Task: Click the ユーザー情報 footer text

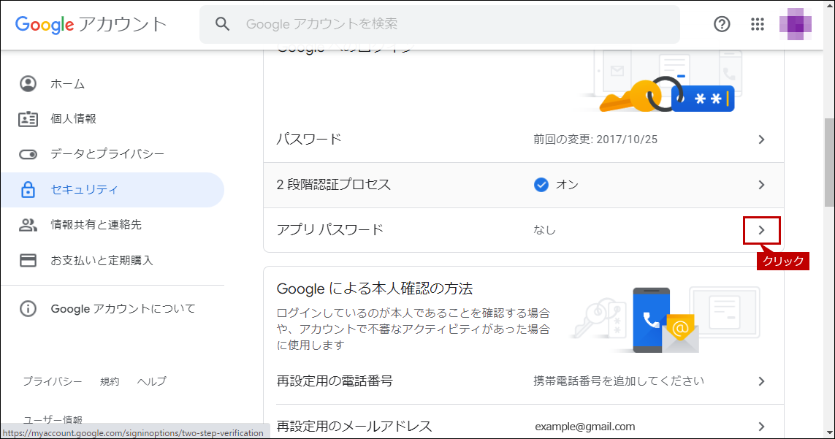Action: click(x=52, y=420)
